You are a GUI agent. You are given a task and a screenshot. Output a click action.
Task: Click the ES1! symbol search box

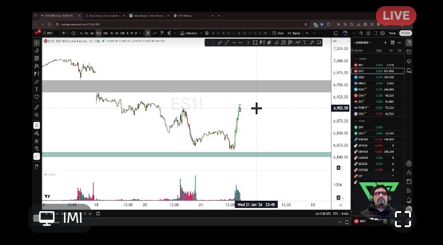[51, 33]
